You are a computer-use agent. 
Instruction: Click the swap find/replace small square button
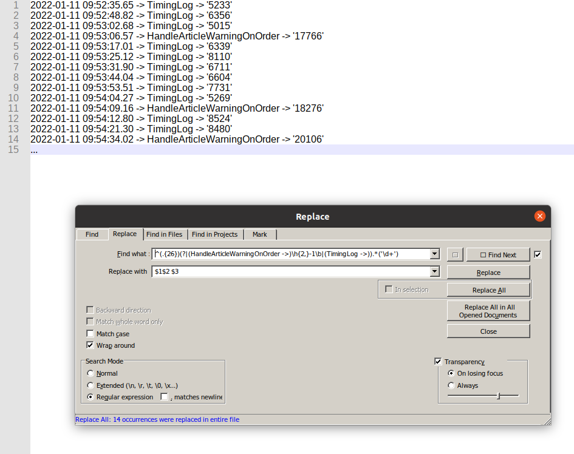click(455, 255)
